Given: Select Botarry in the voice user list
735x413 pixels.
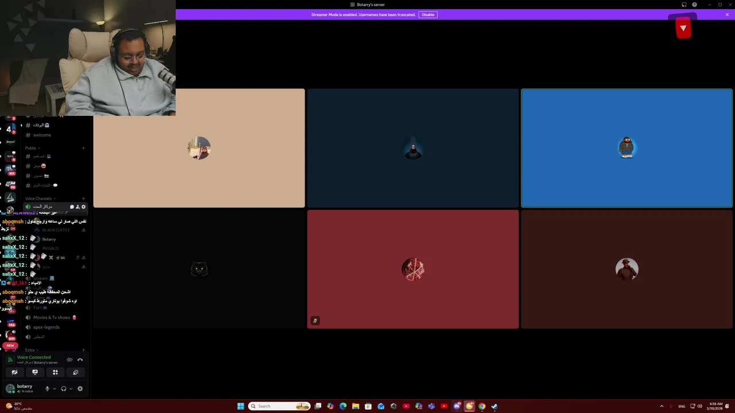Looking at the screenshot, I should point(49,239).
